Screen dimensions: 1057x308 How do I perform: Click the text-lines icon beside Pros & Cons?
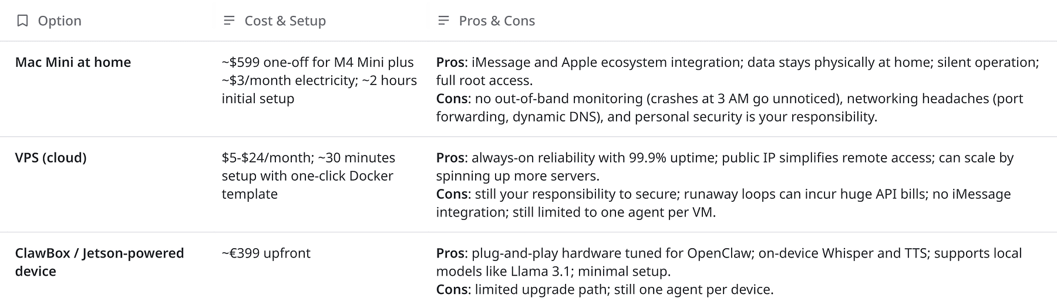pos(444,21)
